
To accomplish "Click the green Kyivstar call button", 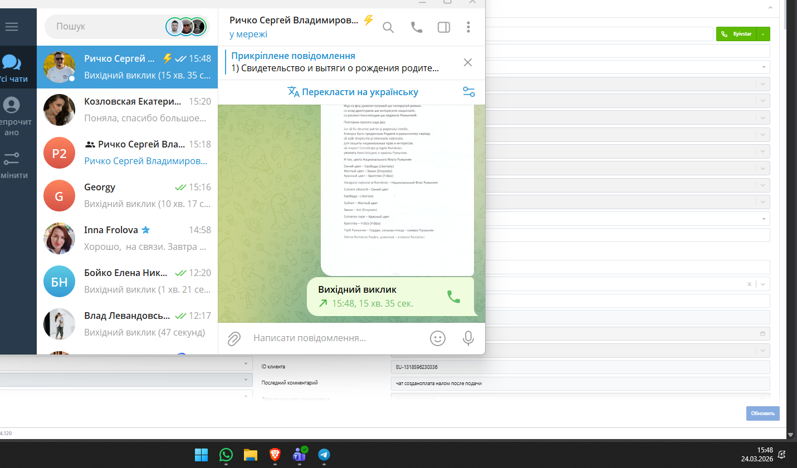I will pyautogui.click(x=737, y=34).
